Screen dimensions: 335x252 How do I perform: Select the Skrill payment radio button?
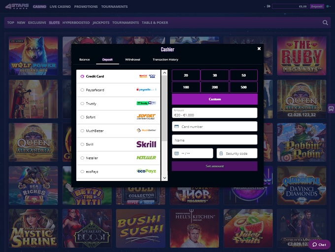click(x=82, y=144)
